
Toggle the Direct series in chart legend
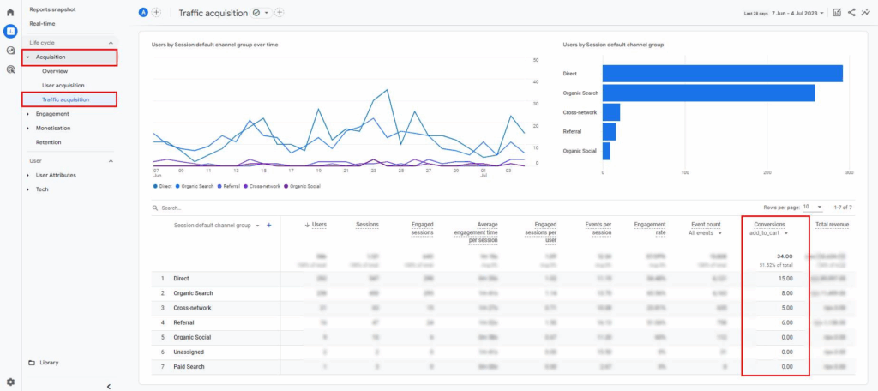(162, 186)
